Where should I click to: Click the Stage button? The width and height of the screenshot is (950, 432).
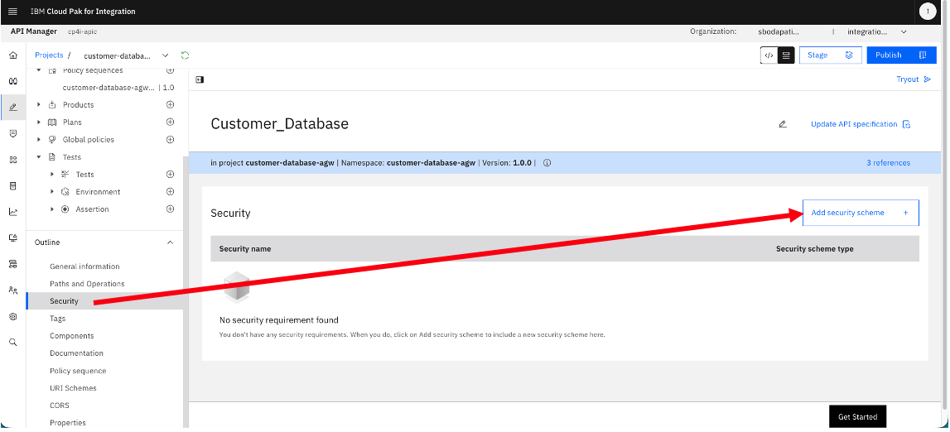point(831,55)
